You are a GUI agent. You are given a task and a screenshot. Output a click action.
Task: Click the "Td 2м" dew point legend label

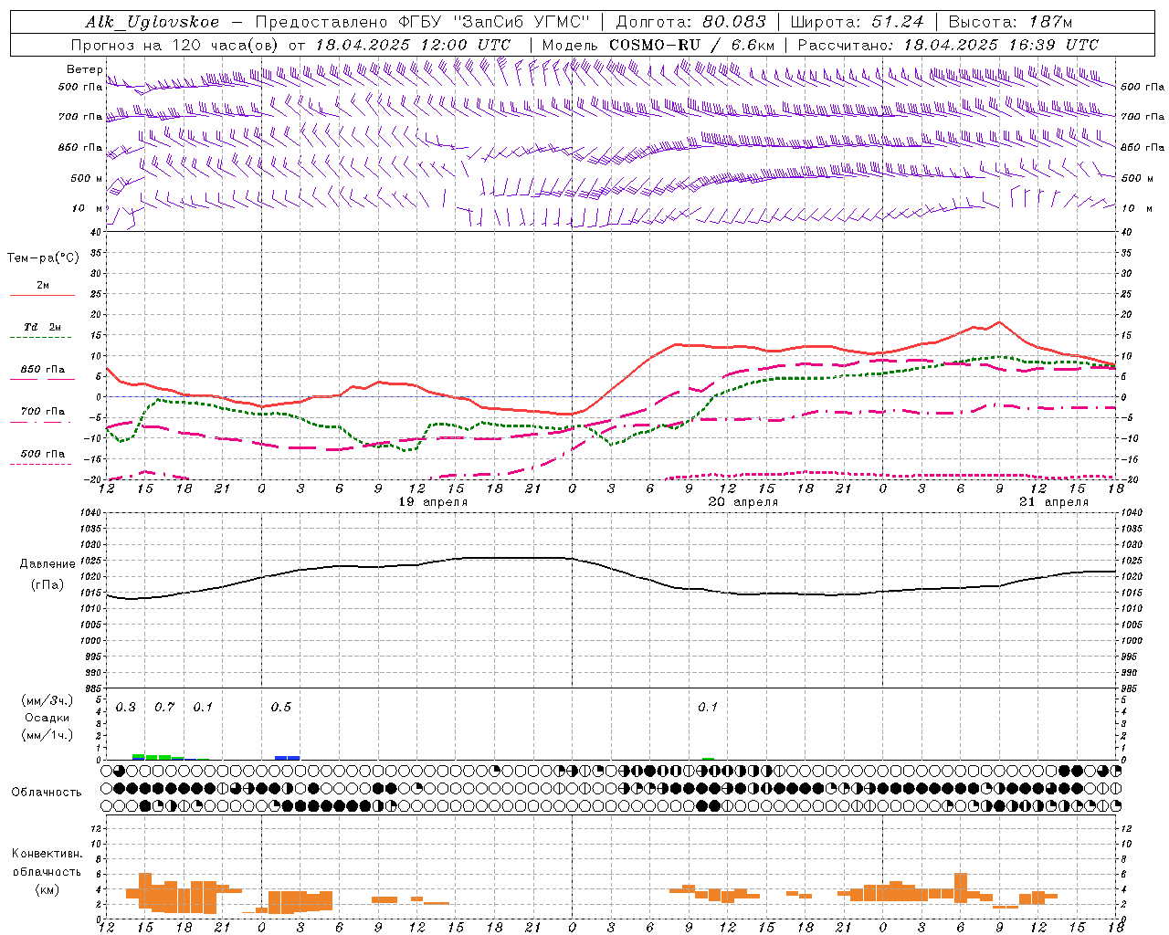[x=43, y=327]
